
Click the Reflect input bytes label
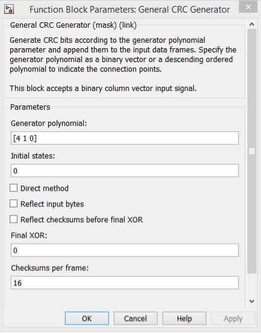pos(52,204)
